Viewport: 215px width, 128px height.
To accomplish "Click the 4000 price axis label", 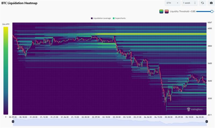I will tap(210, 28).
